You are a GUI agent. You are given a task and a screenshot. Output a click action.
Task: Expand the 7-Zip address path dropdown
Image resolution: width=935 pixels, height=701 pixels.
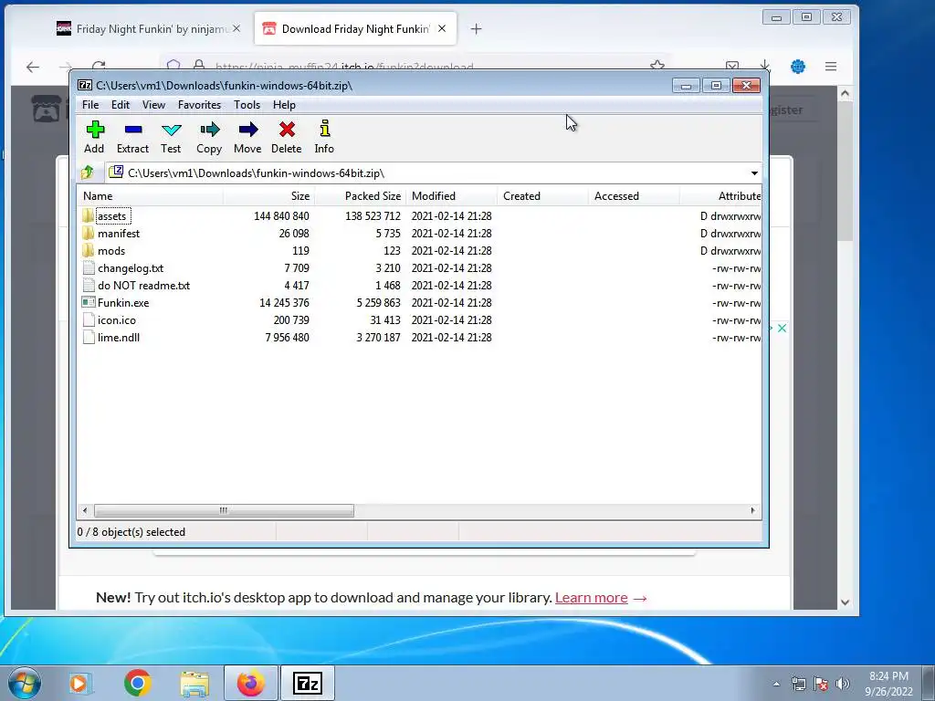click(x=754, y=173)
